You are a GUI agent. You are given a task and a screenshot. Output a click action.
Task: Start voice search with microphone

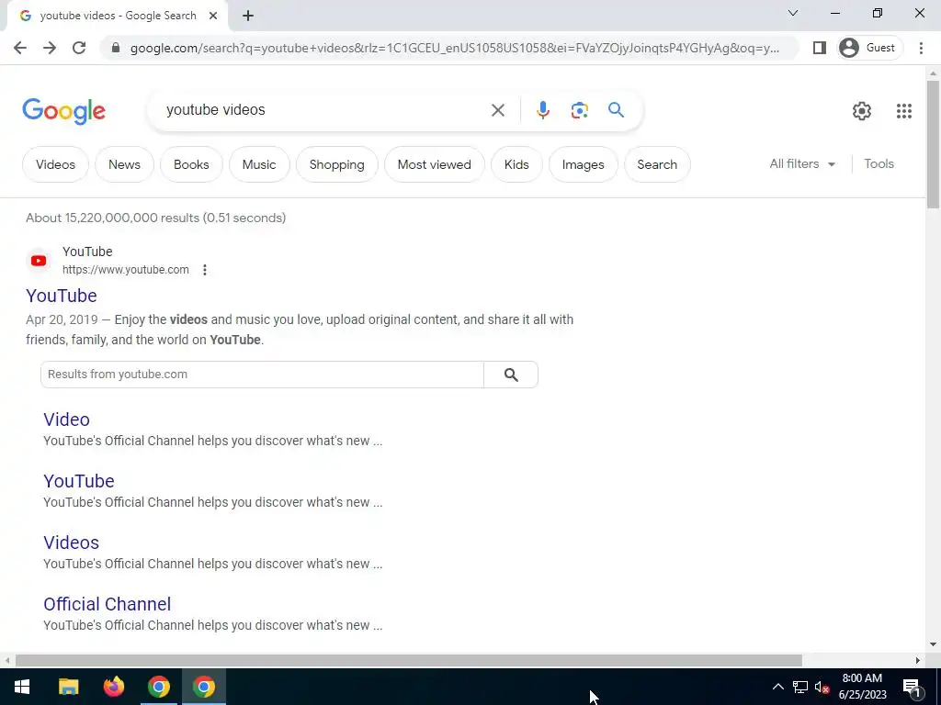pos(542,110)
